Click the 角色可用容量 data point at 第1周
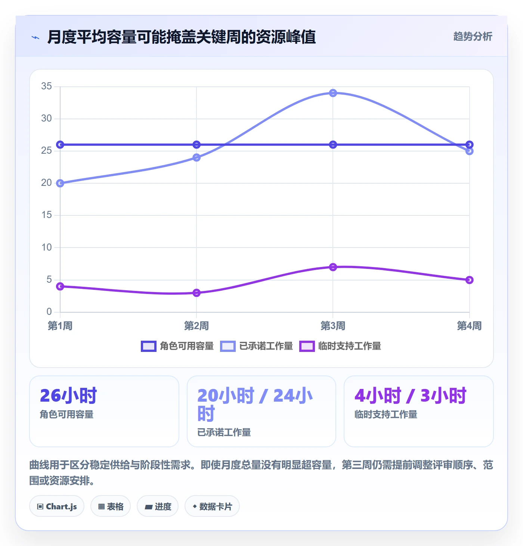Image resolution: width=523 pixels, height=546 pixels. (x=60, y=145)
